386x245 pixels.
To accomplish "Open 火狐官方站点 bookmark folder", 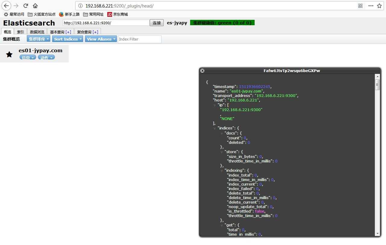I will 42,14.
